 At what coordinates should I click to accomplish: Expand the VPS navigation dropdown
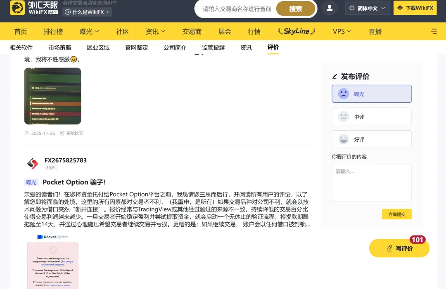pos(342,31)
